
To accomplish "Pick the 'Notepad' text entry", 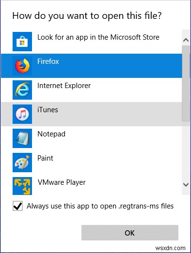I will (51, 134).
